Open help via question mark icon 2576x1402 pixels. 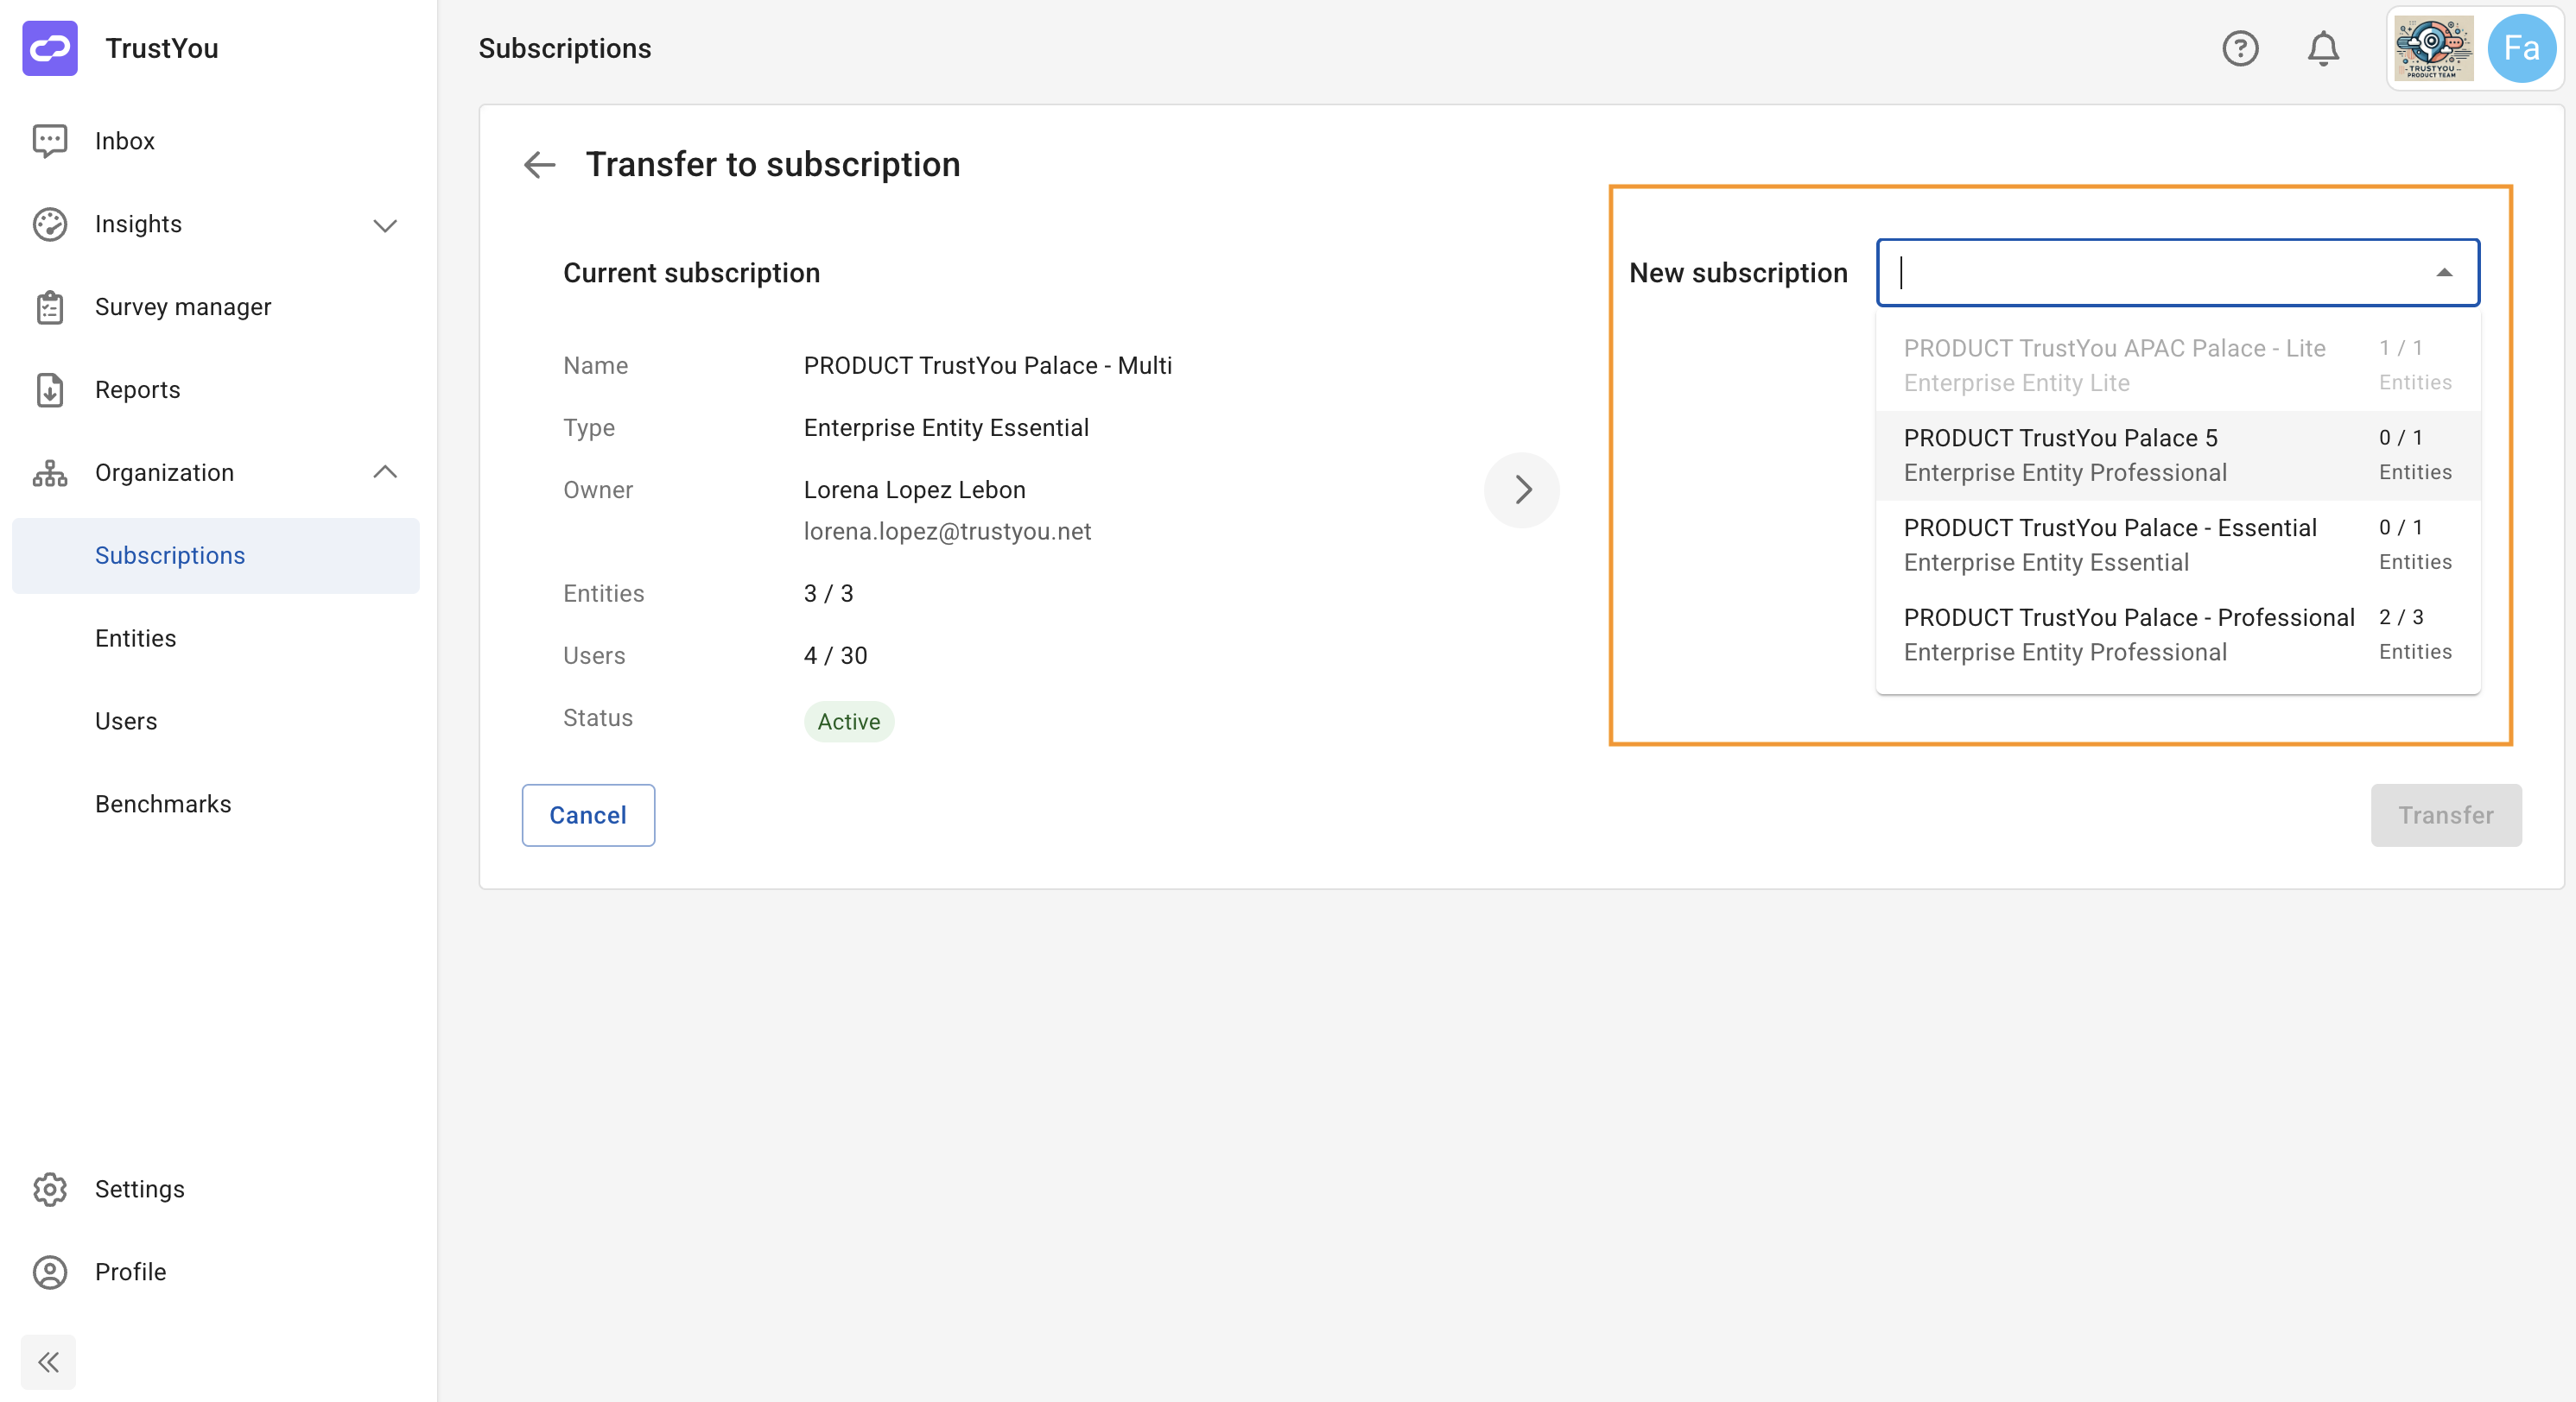click(2240, 48)
